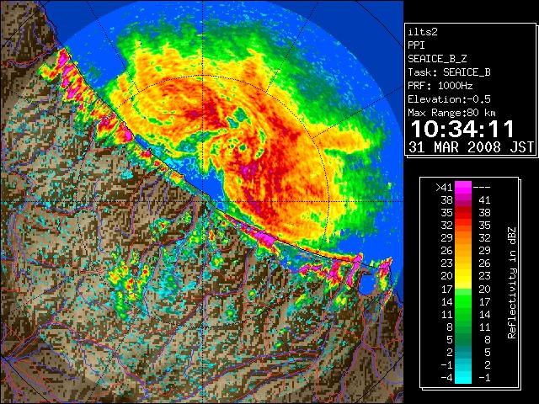Click the 'PRF: 1000Hz' value
The image size is (539, 404).
click(x=440, y=86)
